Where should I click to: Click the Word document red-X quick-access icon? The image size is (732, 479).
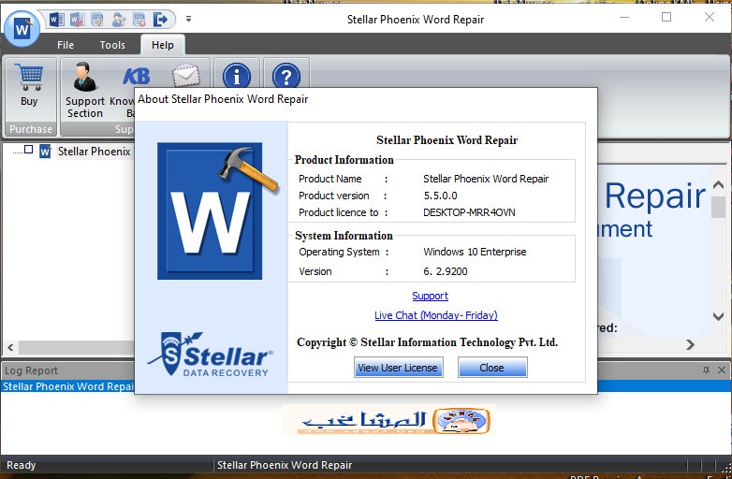pos(77,19)
